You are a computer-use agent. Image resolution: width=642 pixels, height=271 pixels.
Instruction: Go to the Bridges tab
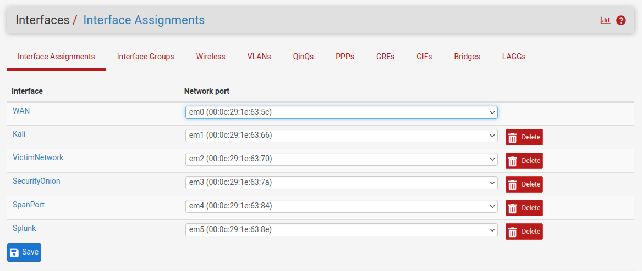click(467, 57)
